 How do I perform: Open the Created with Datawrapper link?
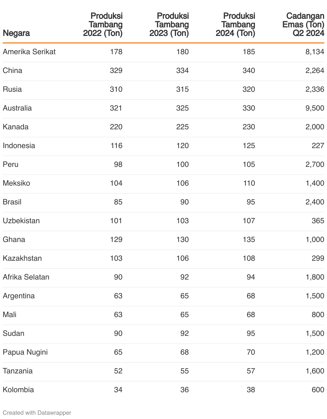click(x=37, y=413)
